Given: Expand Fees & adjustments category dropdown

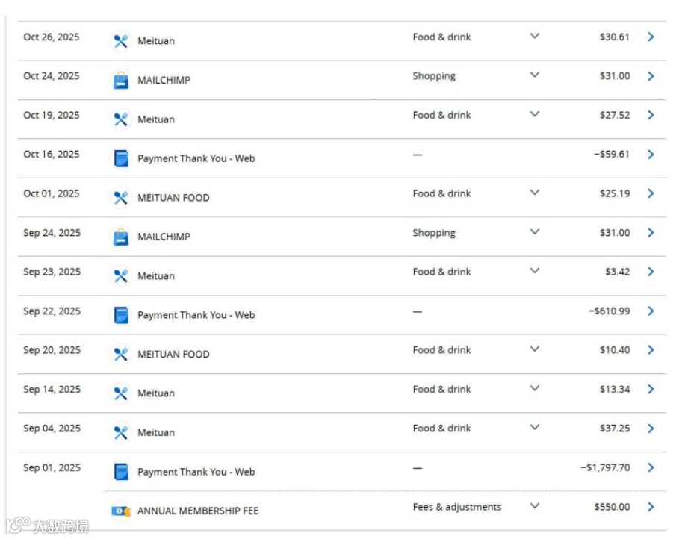Looking at the screenshot, I should point(535,505).
